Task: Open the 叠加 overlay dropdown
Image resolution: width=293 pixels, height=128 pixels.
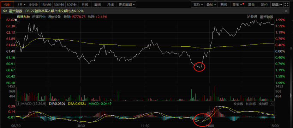Action: 211,5
